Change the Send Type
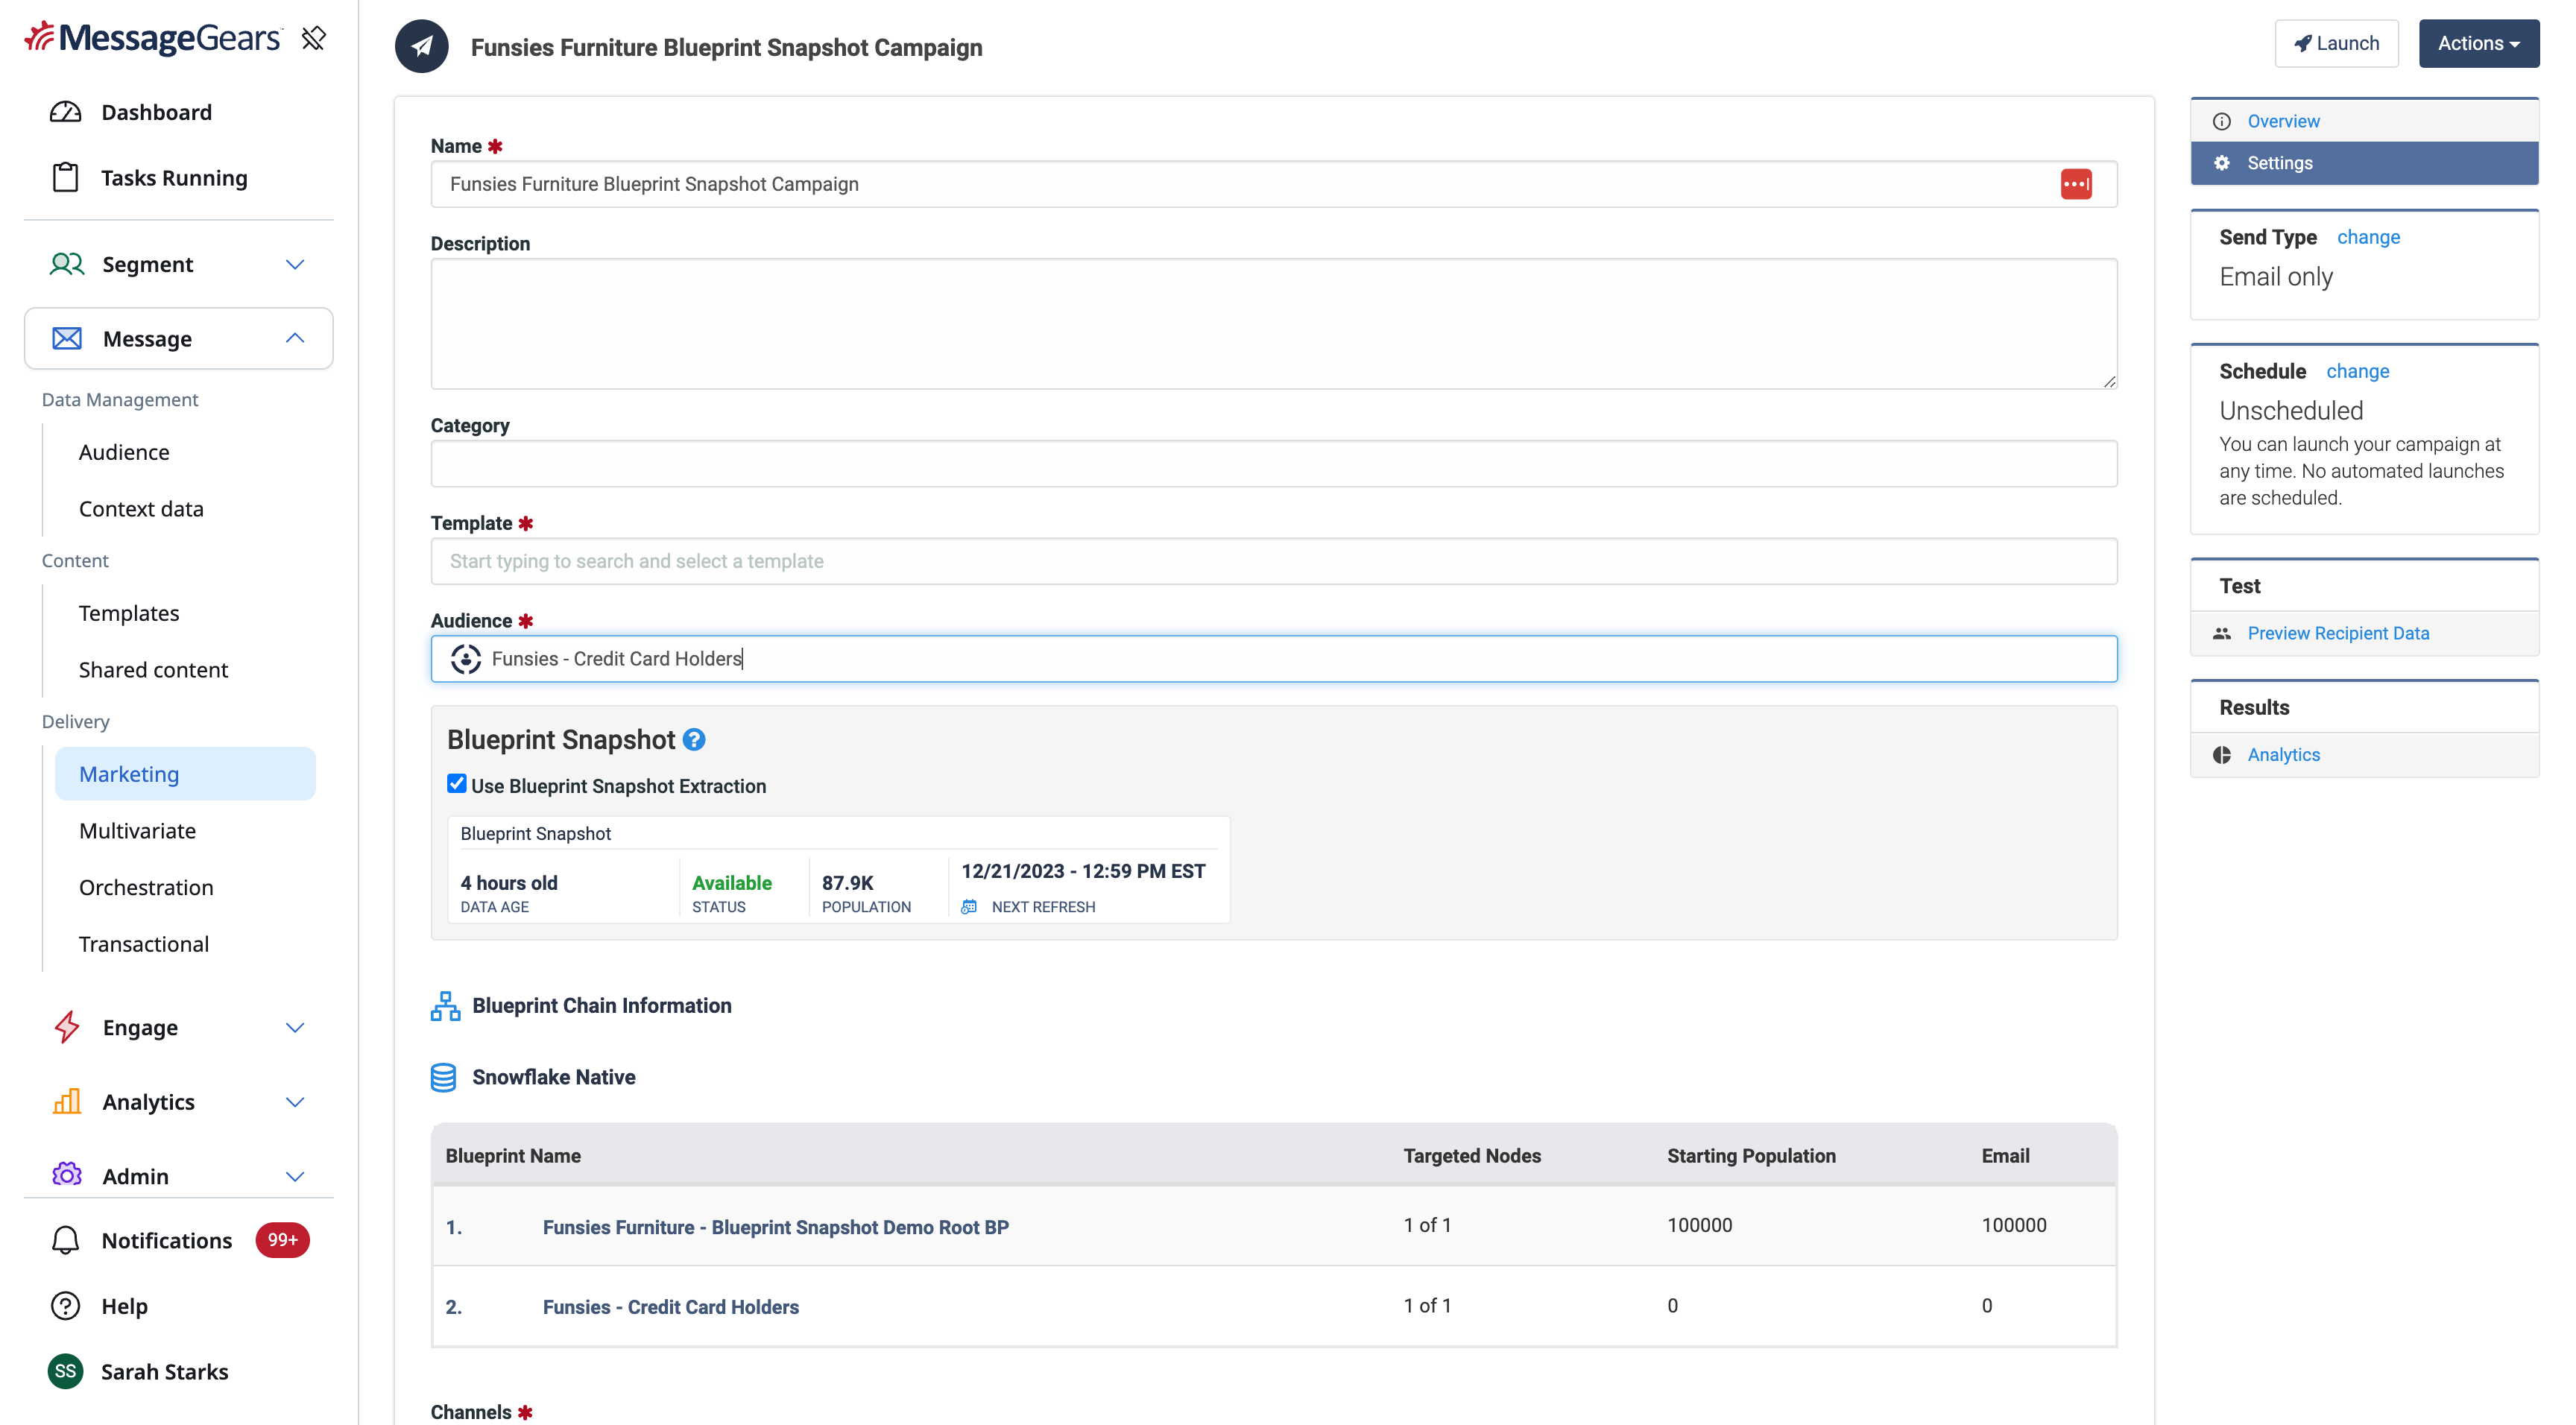The height and width of the screenshot is (1425, 2576). coord(2368,238)
